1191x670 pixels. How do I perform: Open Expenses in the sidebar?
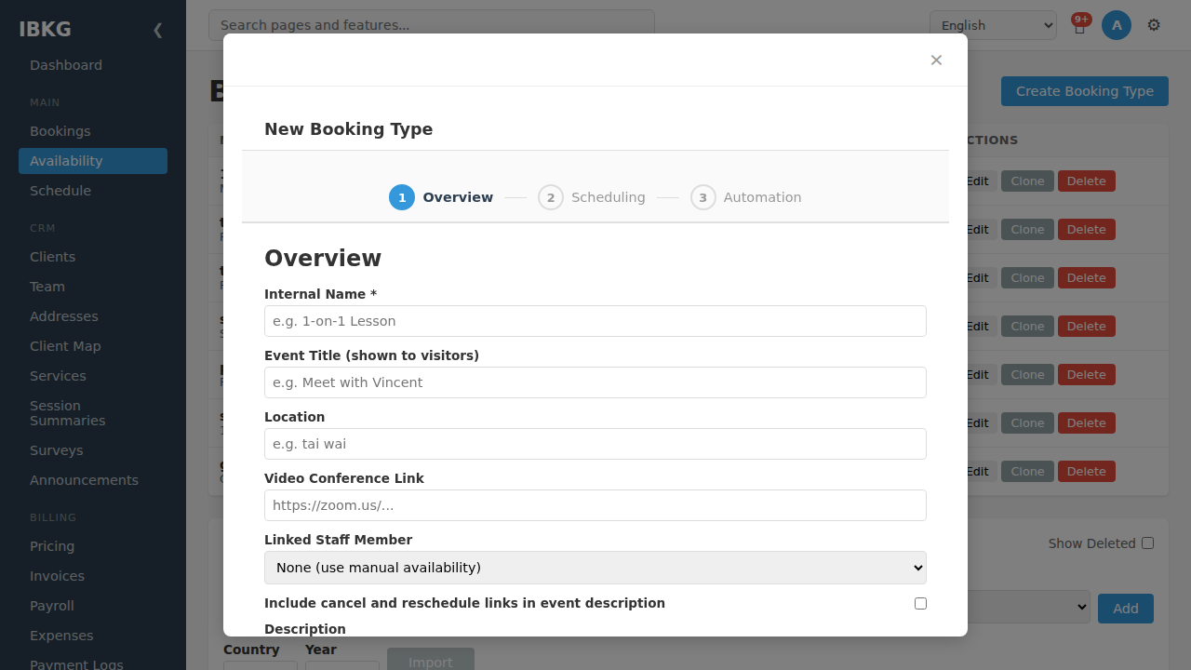pos(93,636)
